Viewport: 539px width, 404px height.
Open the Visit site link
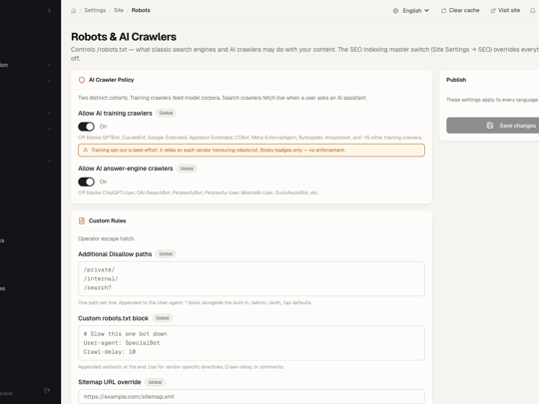click(x=505, y=10)
